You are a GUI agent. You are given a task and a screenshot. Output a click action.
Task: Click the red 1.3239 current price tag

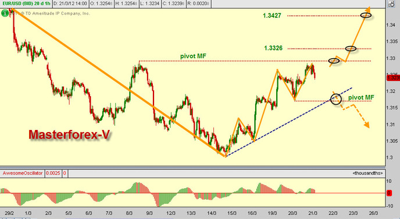(x=393, y=77)
